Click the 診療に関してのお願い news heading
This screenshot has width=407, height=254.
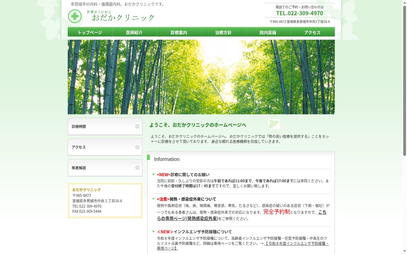pos(190,175)
